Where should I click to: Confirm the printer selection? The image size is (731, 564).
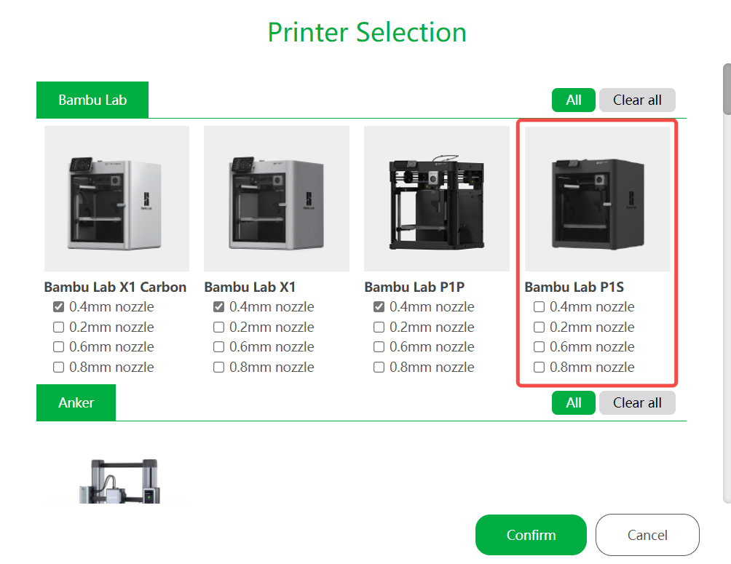531,535
